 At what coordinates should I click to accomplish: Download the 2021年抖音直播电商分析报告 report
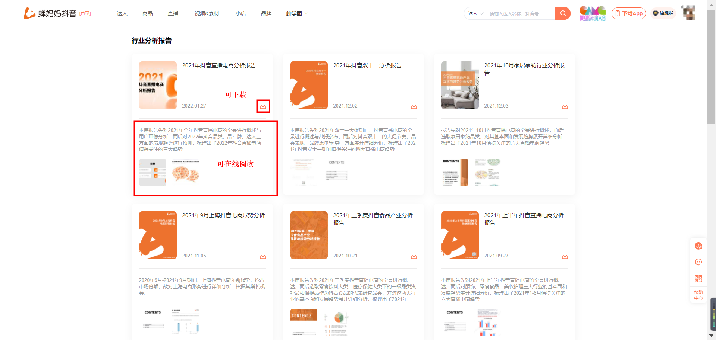coord(263,106)
